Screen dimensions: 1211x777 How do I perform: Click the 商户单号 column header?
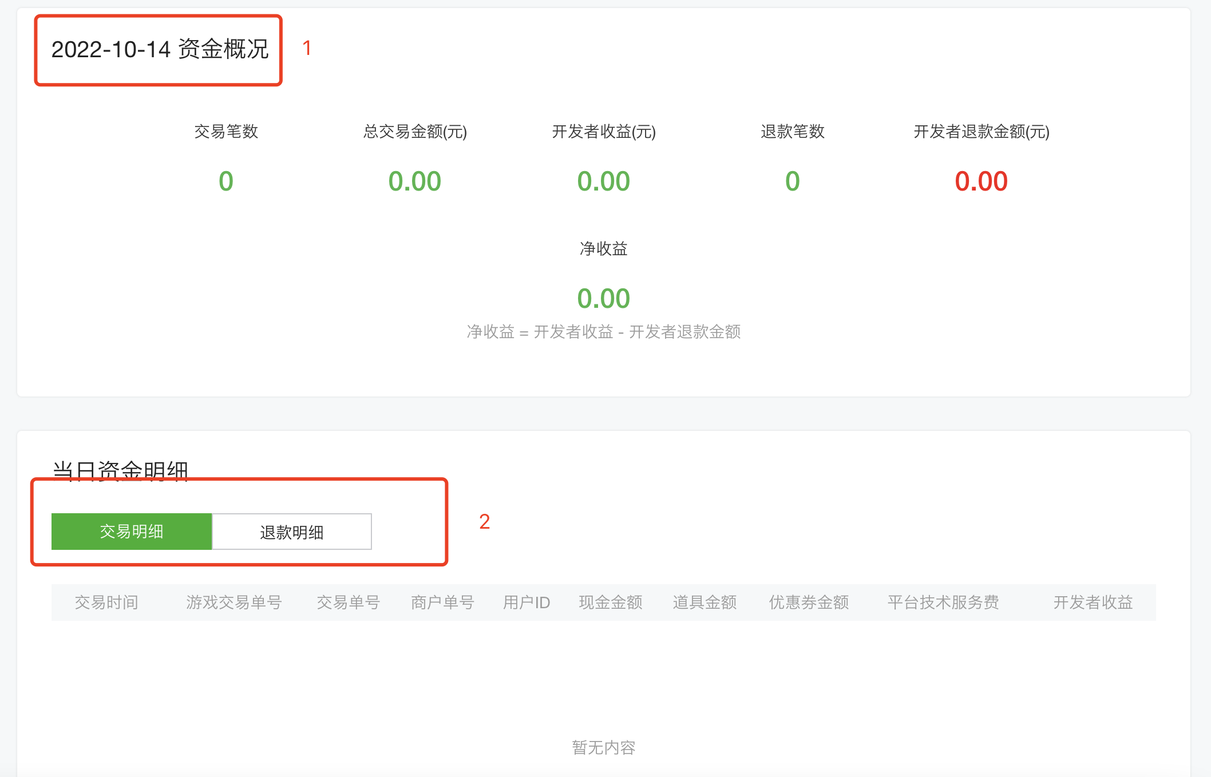[442, 602]
